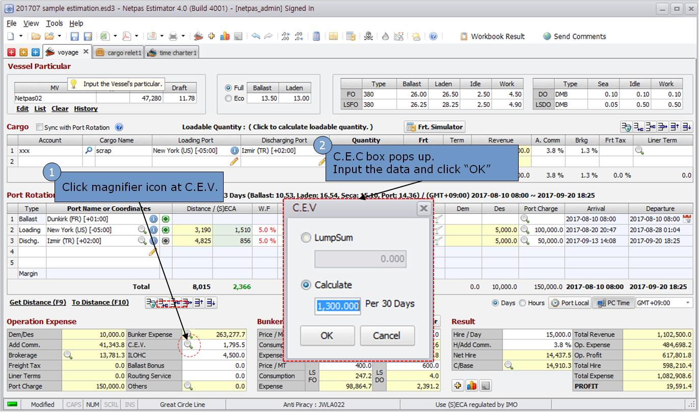The height and width of the screenshot is (412, 699).
Task: Enable Sync with Port Rotation checkbox
Action: (x=40, y=127)
